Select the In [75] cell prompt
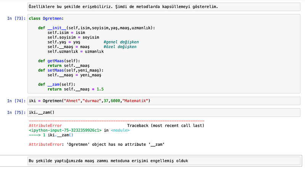Image resolution: width=305 pixels, height=169 pixels. tap(16, 112)
